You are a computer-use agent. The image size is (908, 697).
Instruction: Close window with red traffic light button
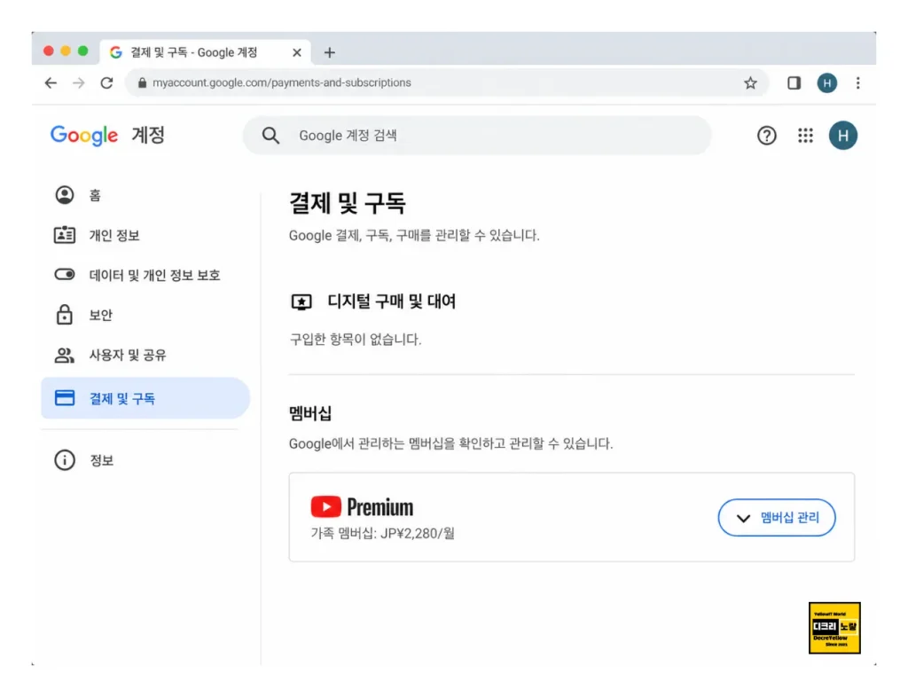49,51
